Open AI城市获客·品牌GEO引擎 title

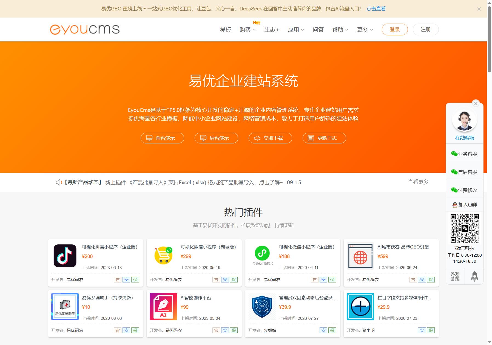(x=403, y=247)
